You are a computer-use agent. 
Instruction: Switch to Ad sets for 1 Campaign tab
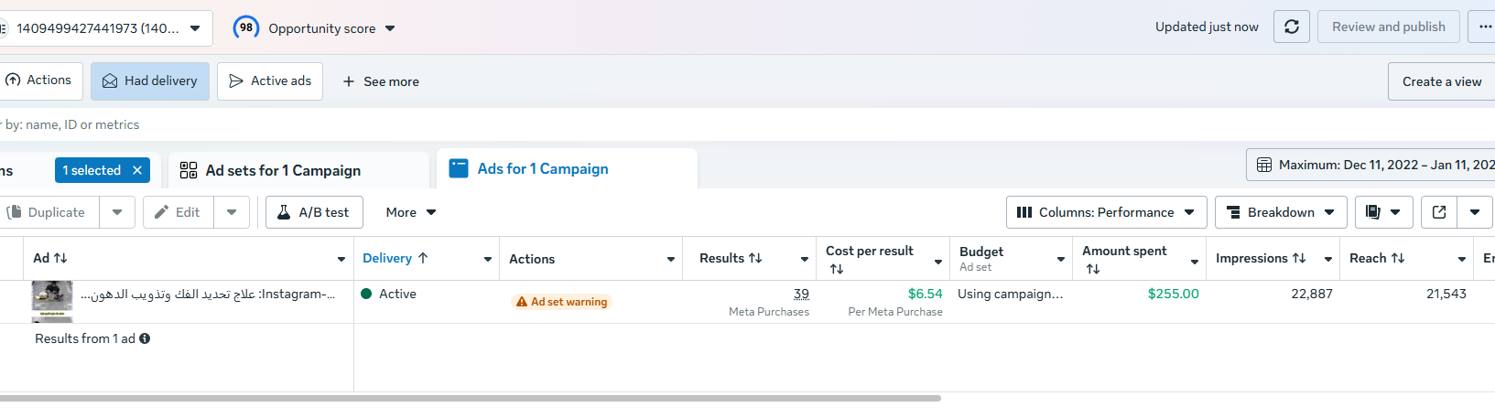click(x=283, y=171)
